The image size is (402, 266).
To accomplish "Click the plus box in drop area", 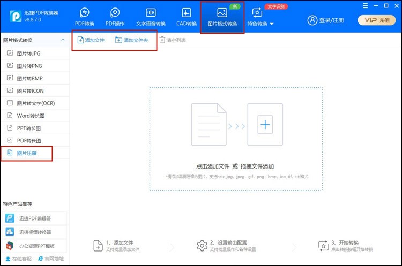I will click(x=265, y=125).
